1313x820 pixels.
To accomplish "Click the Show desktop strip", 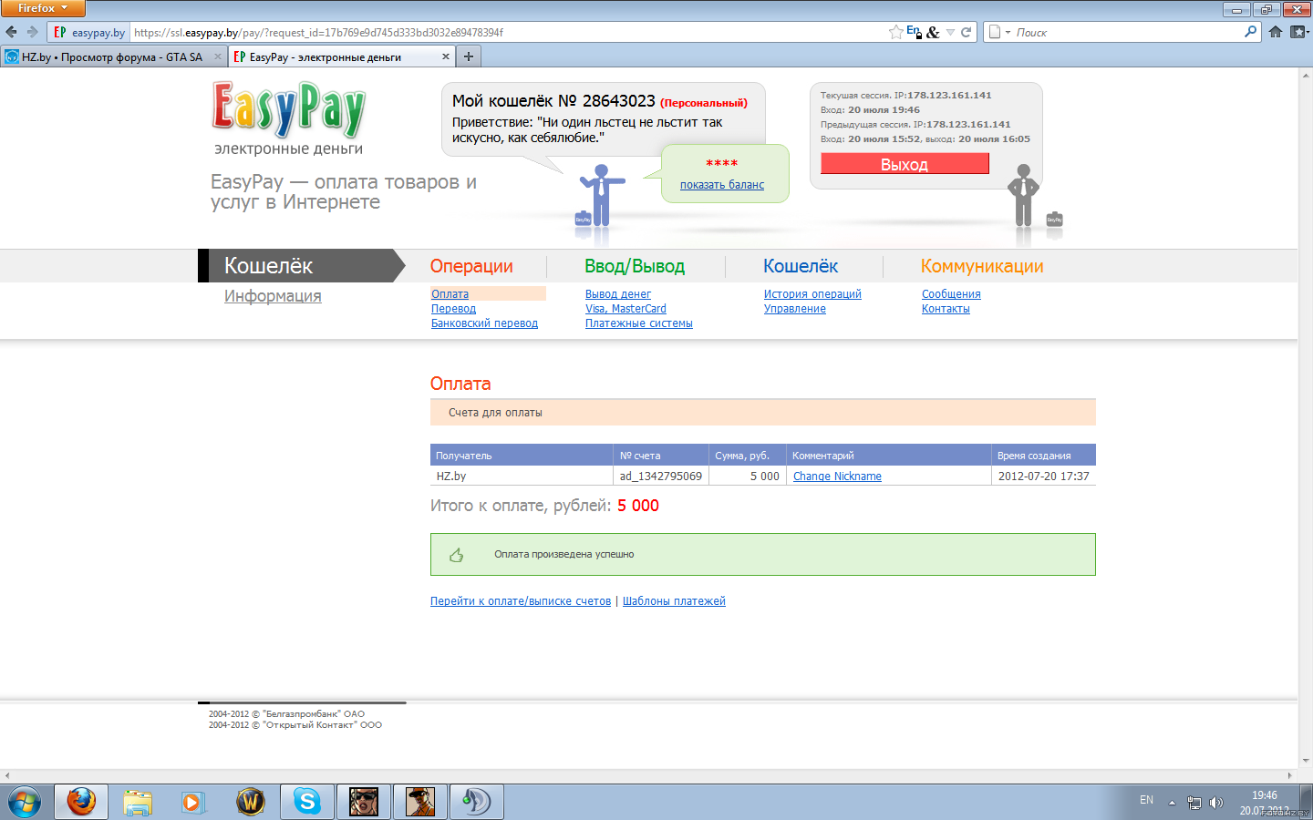I will pos(1306,802).
